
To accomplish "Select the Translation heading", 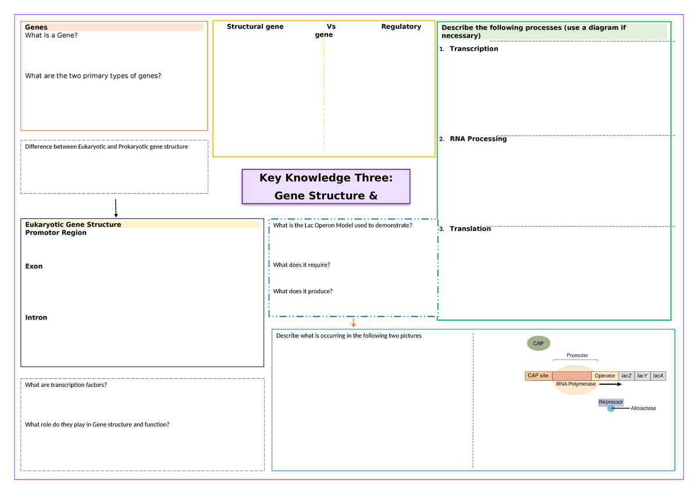I will [x=470, y=229].
